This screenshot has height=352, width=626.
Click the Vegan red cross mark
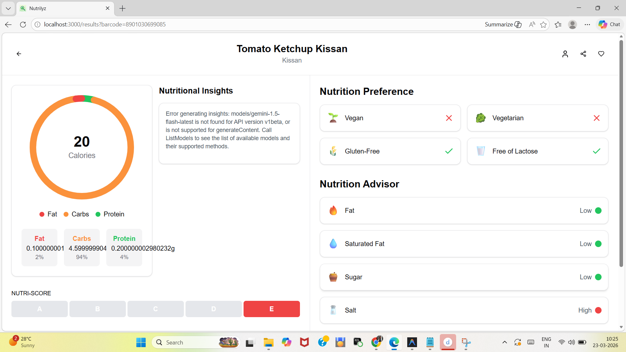pos(449,118)
